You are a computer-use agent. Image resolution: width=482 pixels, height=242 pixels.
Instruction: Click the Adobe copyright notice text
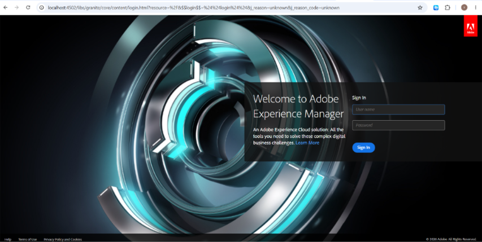coord(451,239)
